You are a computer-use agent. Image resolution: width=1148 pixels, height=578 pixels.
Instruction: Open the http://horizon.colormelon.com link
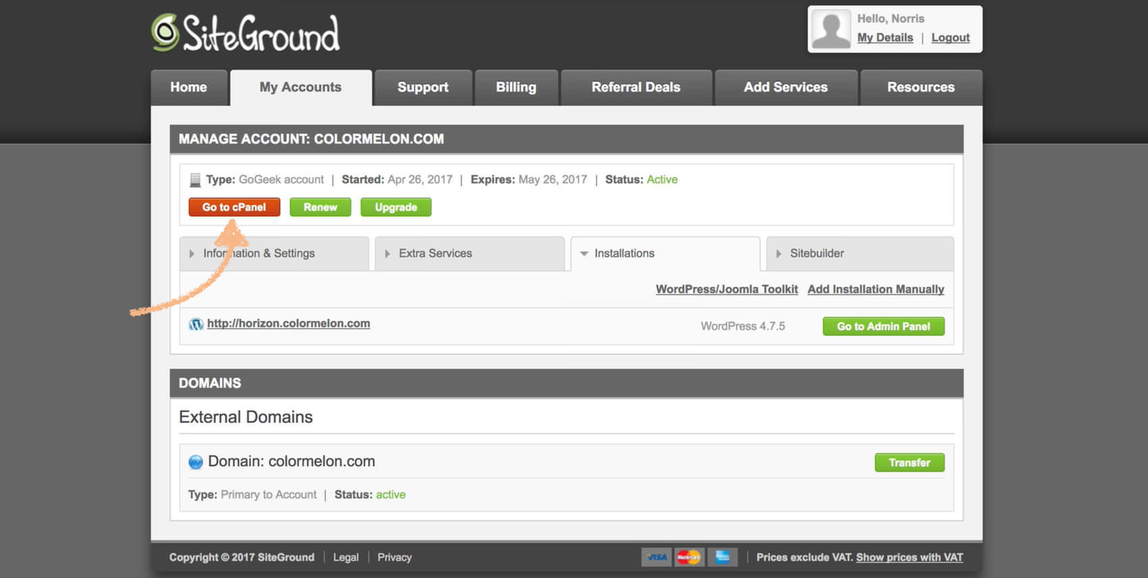tap(288, 323)
